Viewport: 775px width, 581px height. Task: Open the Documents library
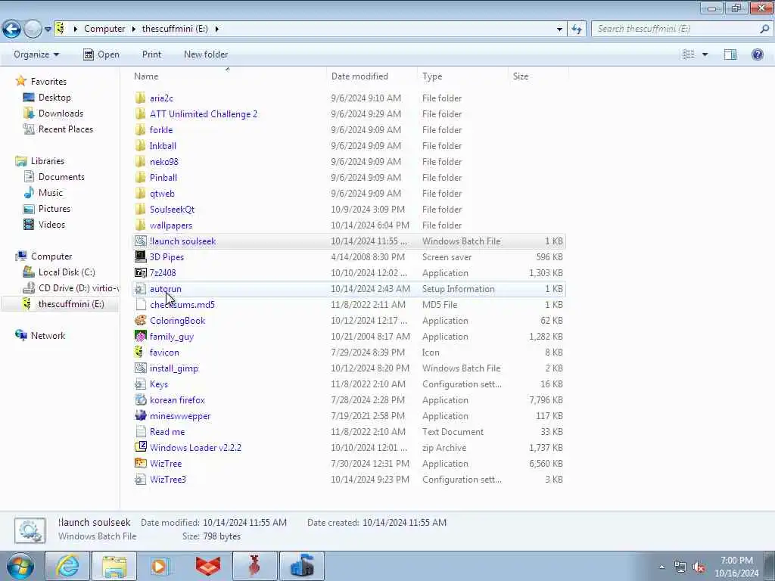click(61, 177)
